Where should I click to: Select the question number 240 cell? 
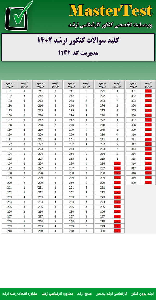click(x=40, y=231)
